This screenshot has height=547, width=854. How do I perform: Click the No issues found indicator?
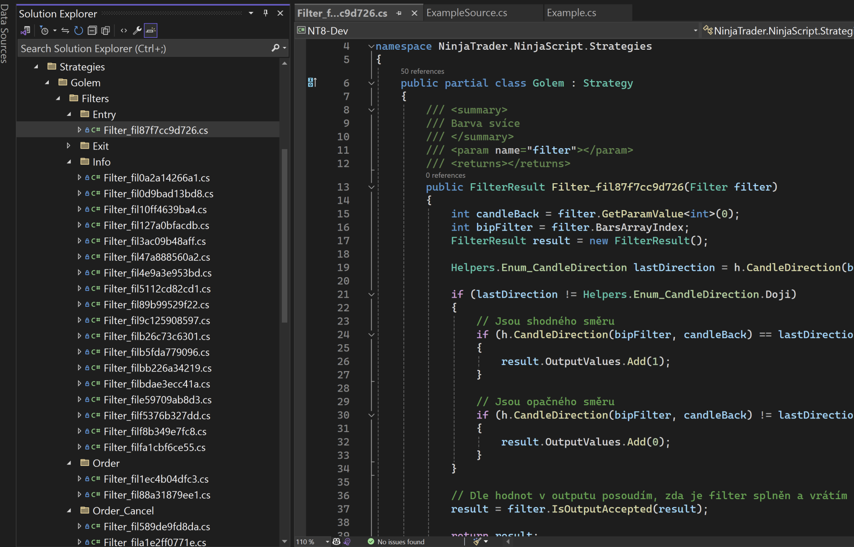pyautogui.click(x=396, y=542)
